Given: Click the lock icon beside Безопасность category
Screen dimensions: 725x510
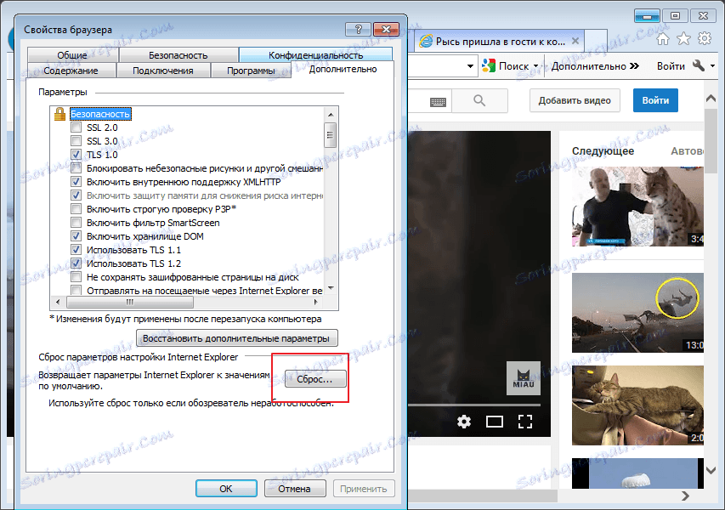Looking at the screenshot, I should (x=59, y=114).
